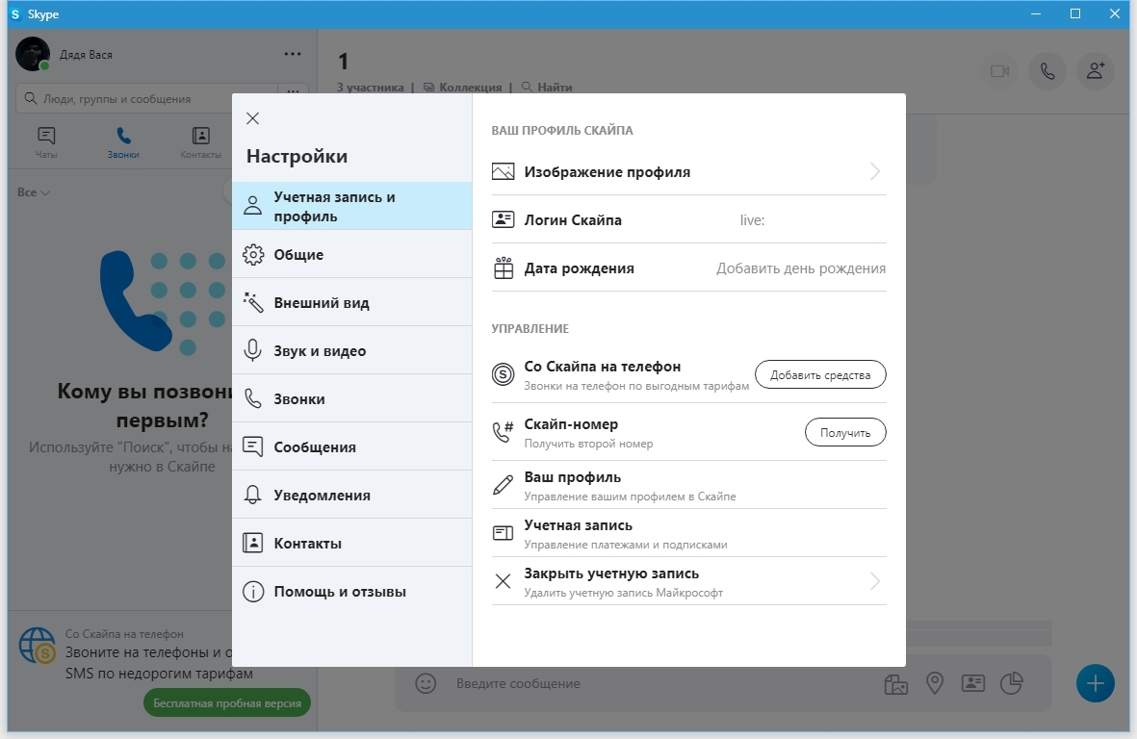Click '3 участника' in the chat header
The width and height of the screenshot is (1137, 739).
point(370,87)
